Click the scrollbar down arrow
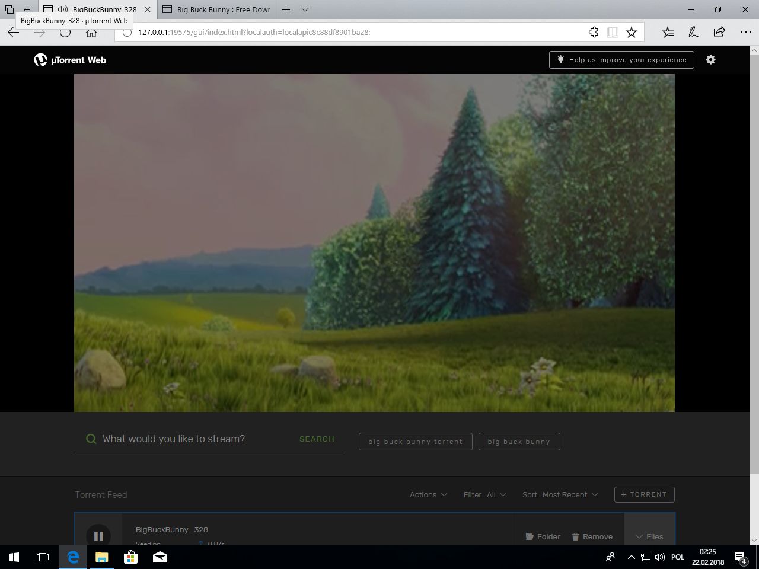The height and width of the screenshot is (569, 759). 754,540
